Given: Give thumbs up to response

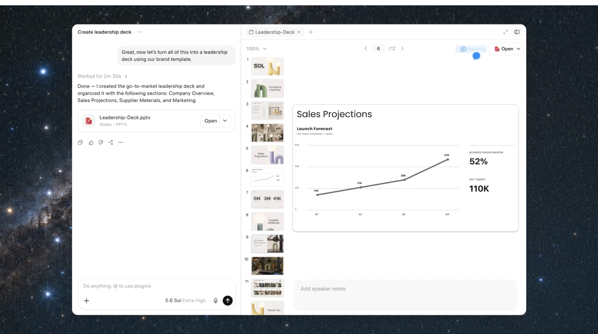Looking at the screenshot, I should click(x=91, y=142).
